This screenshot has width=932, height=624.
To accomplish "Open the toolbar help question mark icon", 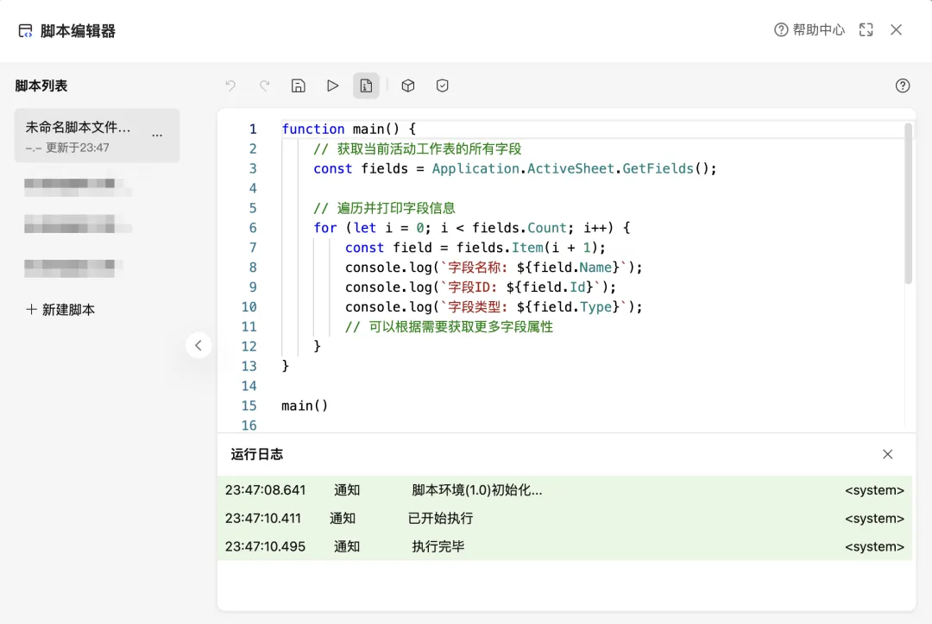I will click(x=903, y=85).
